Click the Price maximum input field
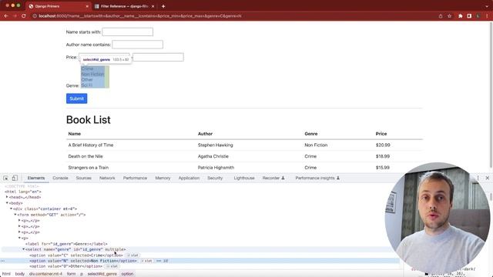The image size is (493, 277). tap(158, 57)
